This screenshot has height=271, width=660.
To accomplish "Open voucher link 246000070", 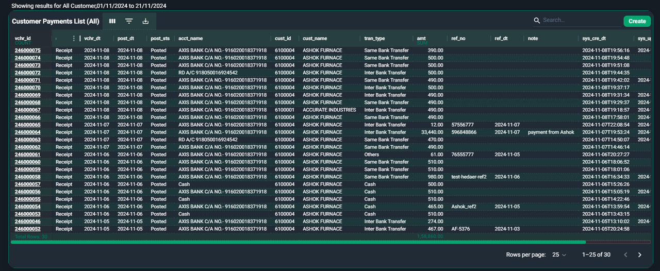I will click(27, 88).
